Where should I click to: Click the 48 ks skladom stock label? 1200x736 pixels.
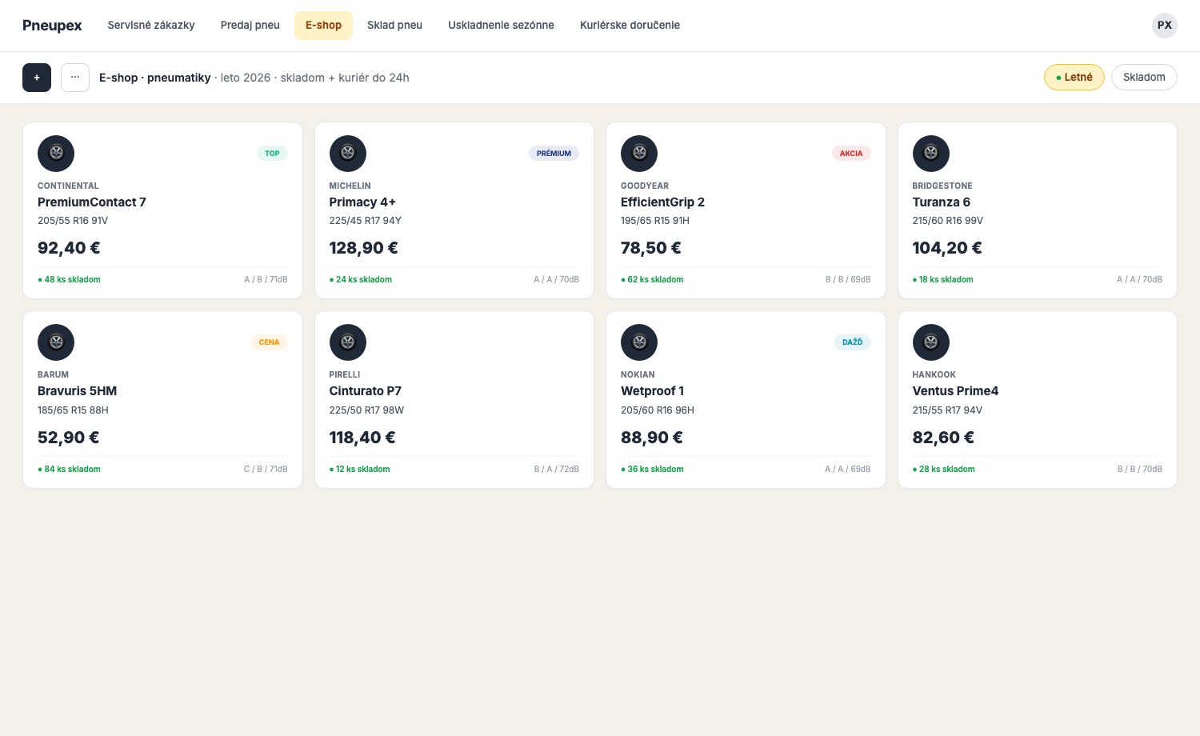coord(70,280)
